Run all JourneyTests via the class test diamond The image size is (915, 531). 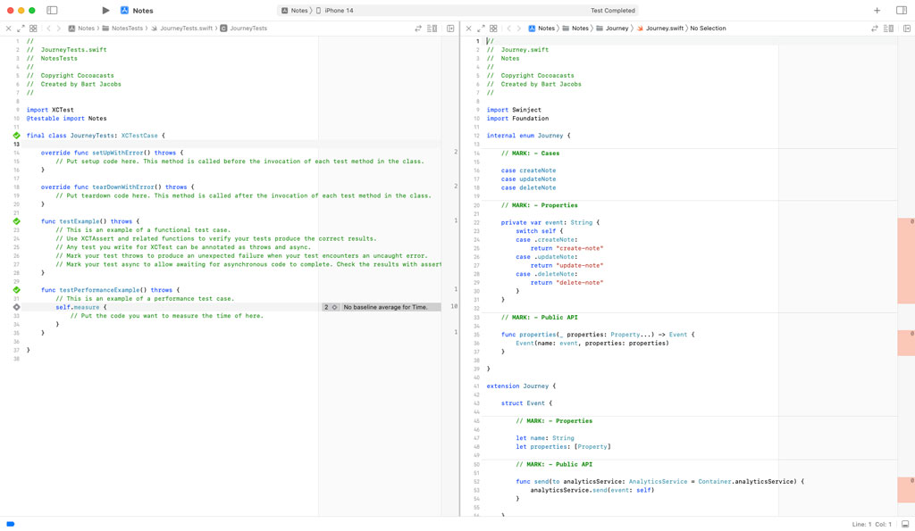[x=16, y=136]
